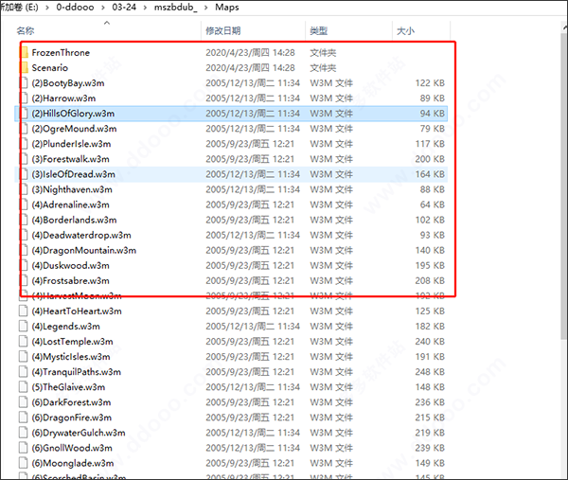568x480 pixels.
Task: Click the 125 KB size of HeartToHeart
Action: point(430,311)
